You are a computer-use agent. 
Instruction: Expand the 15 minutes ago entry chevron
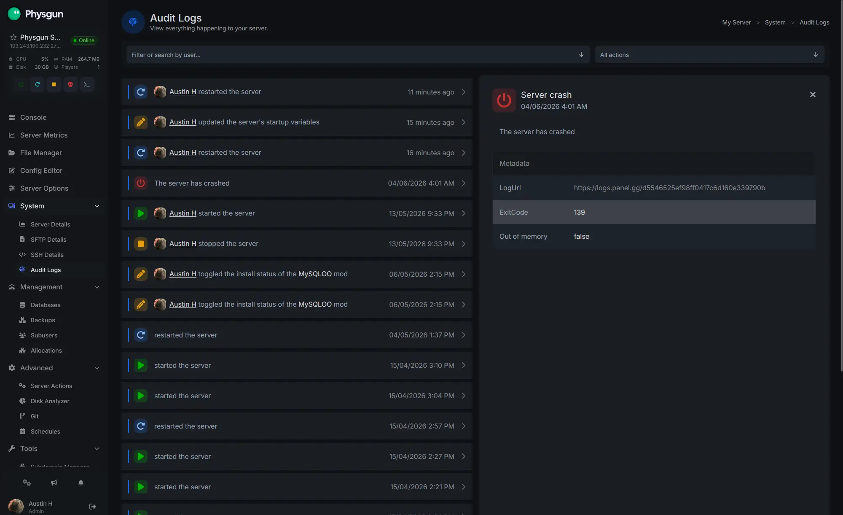point(464,122)
